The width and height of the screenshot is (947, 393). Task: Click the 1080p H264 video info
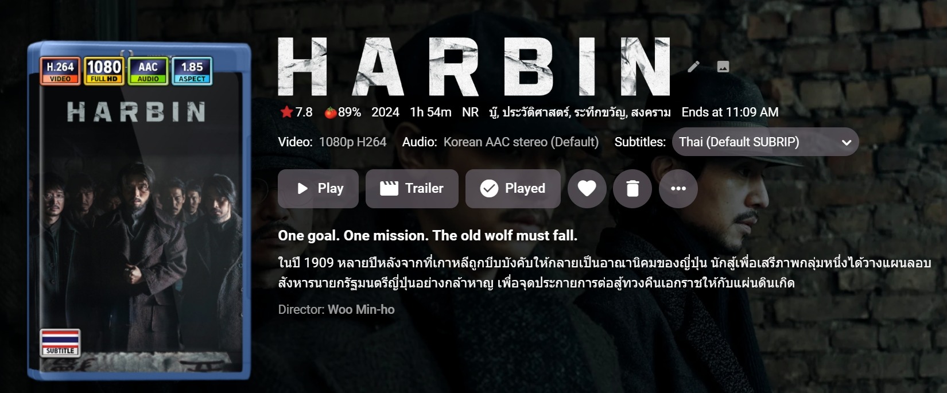(352, 142)
